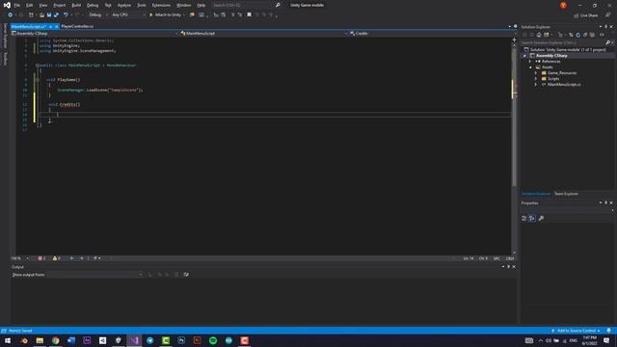Expand the Scripts folder
The height and width of the screenshot is (347, 617).
point(536,79)
